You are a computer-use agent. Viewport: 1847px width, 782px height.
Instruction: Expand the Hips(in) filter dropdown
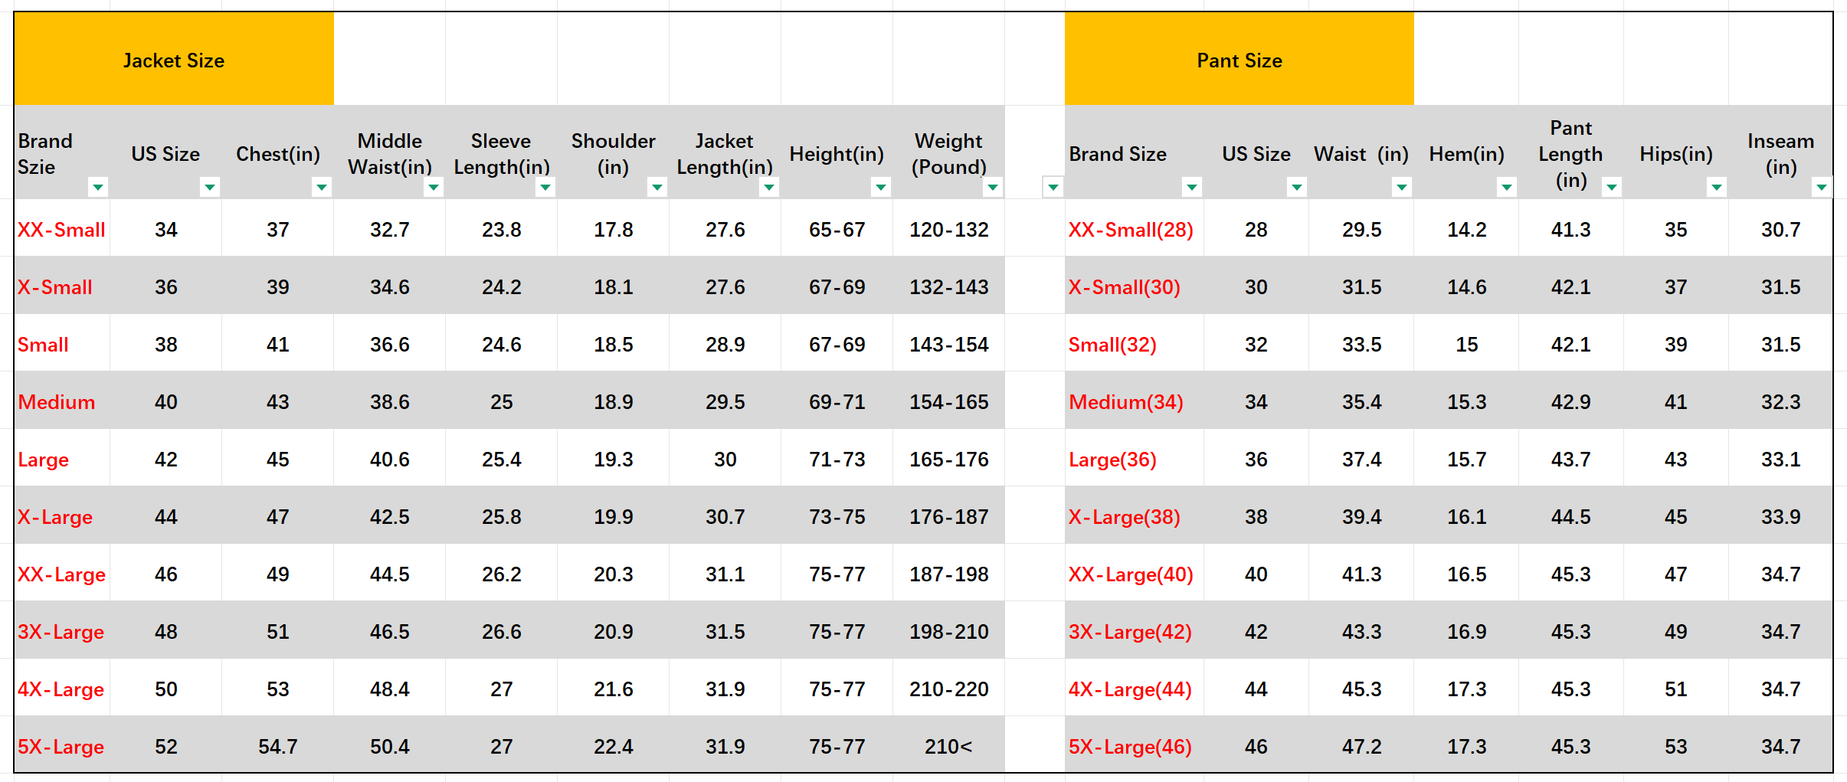tap(1717, 187)
